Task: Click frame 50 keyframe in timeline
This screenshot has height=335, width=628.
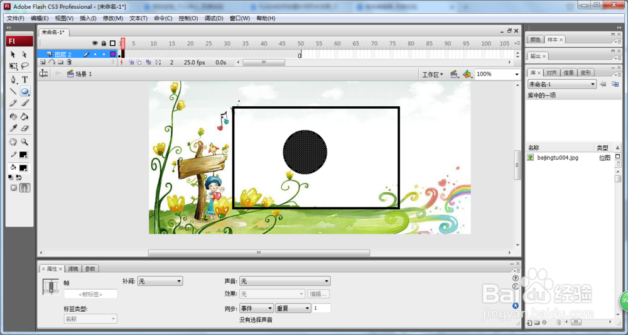Action: coord(300,54)
